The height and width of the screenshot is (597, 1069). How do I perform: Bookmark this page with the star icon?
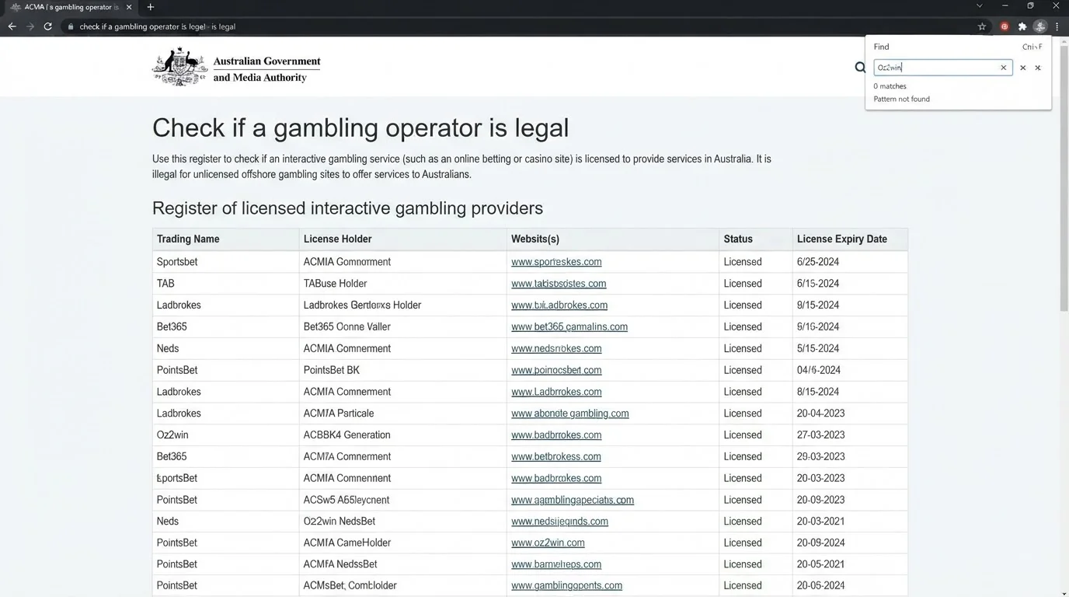point(982,26)
